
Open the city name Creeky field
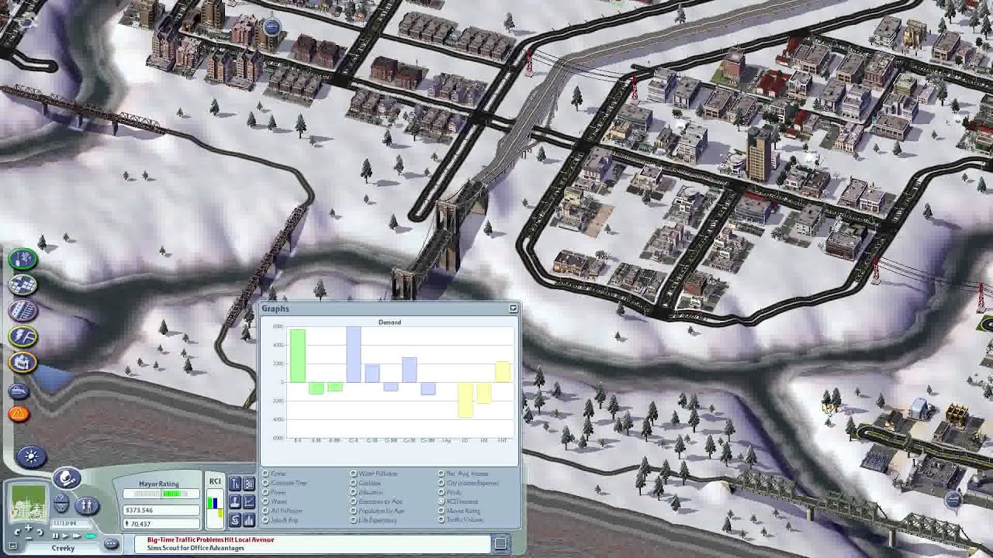click(63, 548)
